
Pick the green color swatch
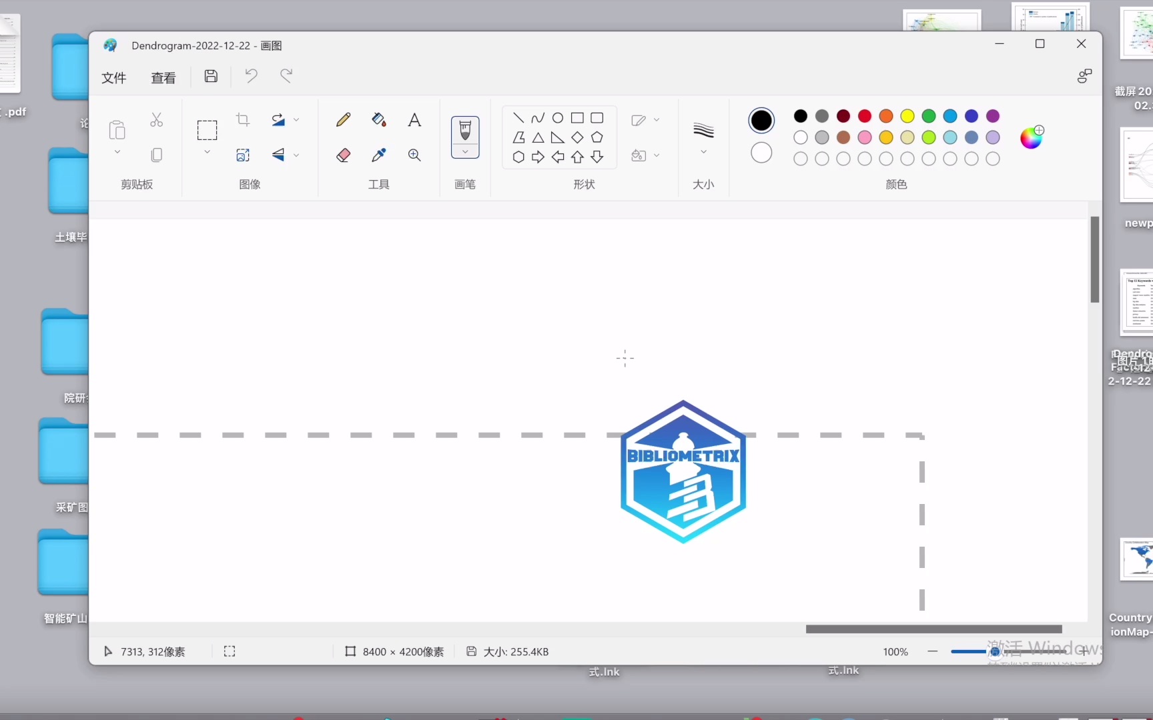click(929, 116)
